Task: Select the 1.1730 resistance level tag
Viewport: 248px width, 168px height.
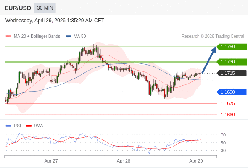Action: tap(232, 62)
